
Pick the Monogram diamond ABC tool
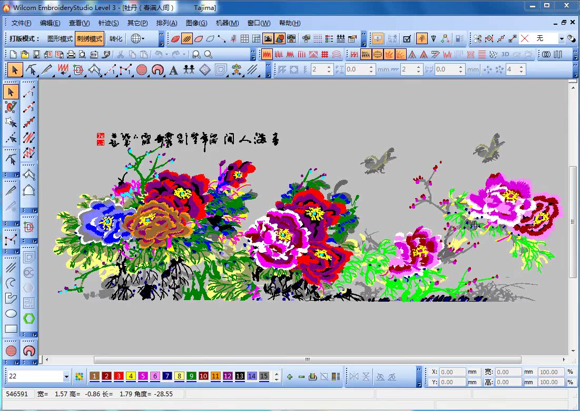click(x=205, y=69)
